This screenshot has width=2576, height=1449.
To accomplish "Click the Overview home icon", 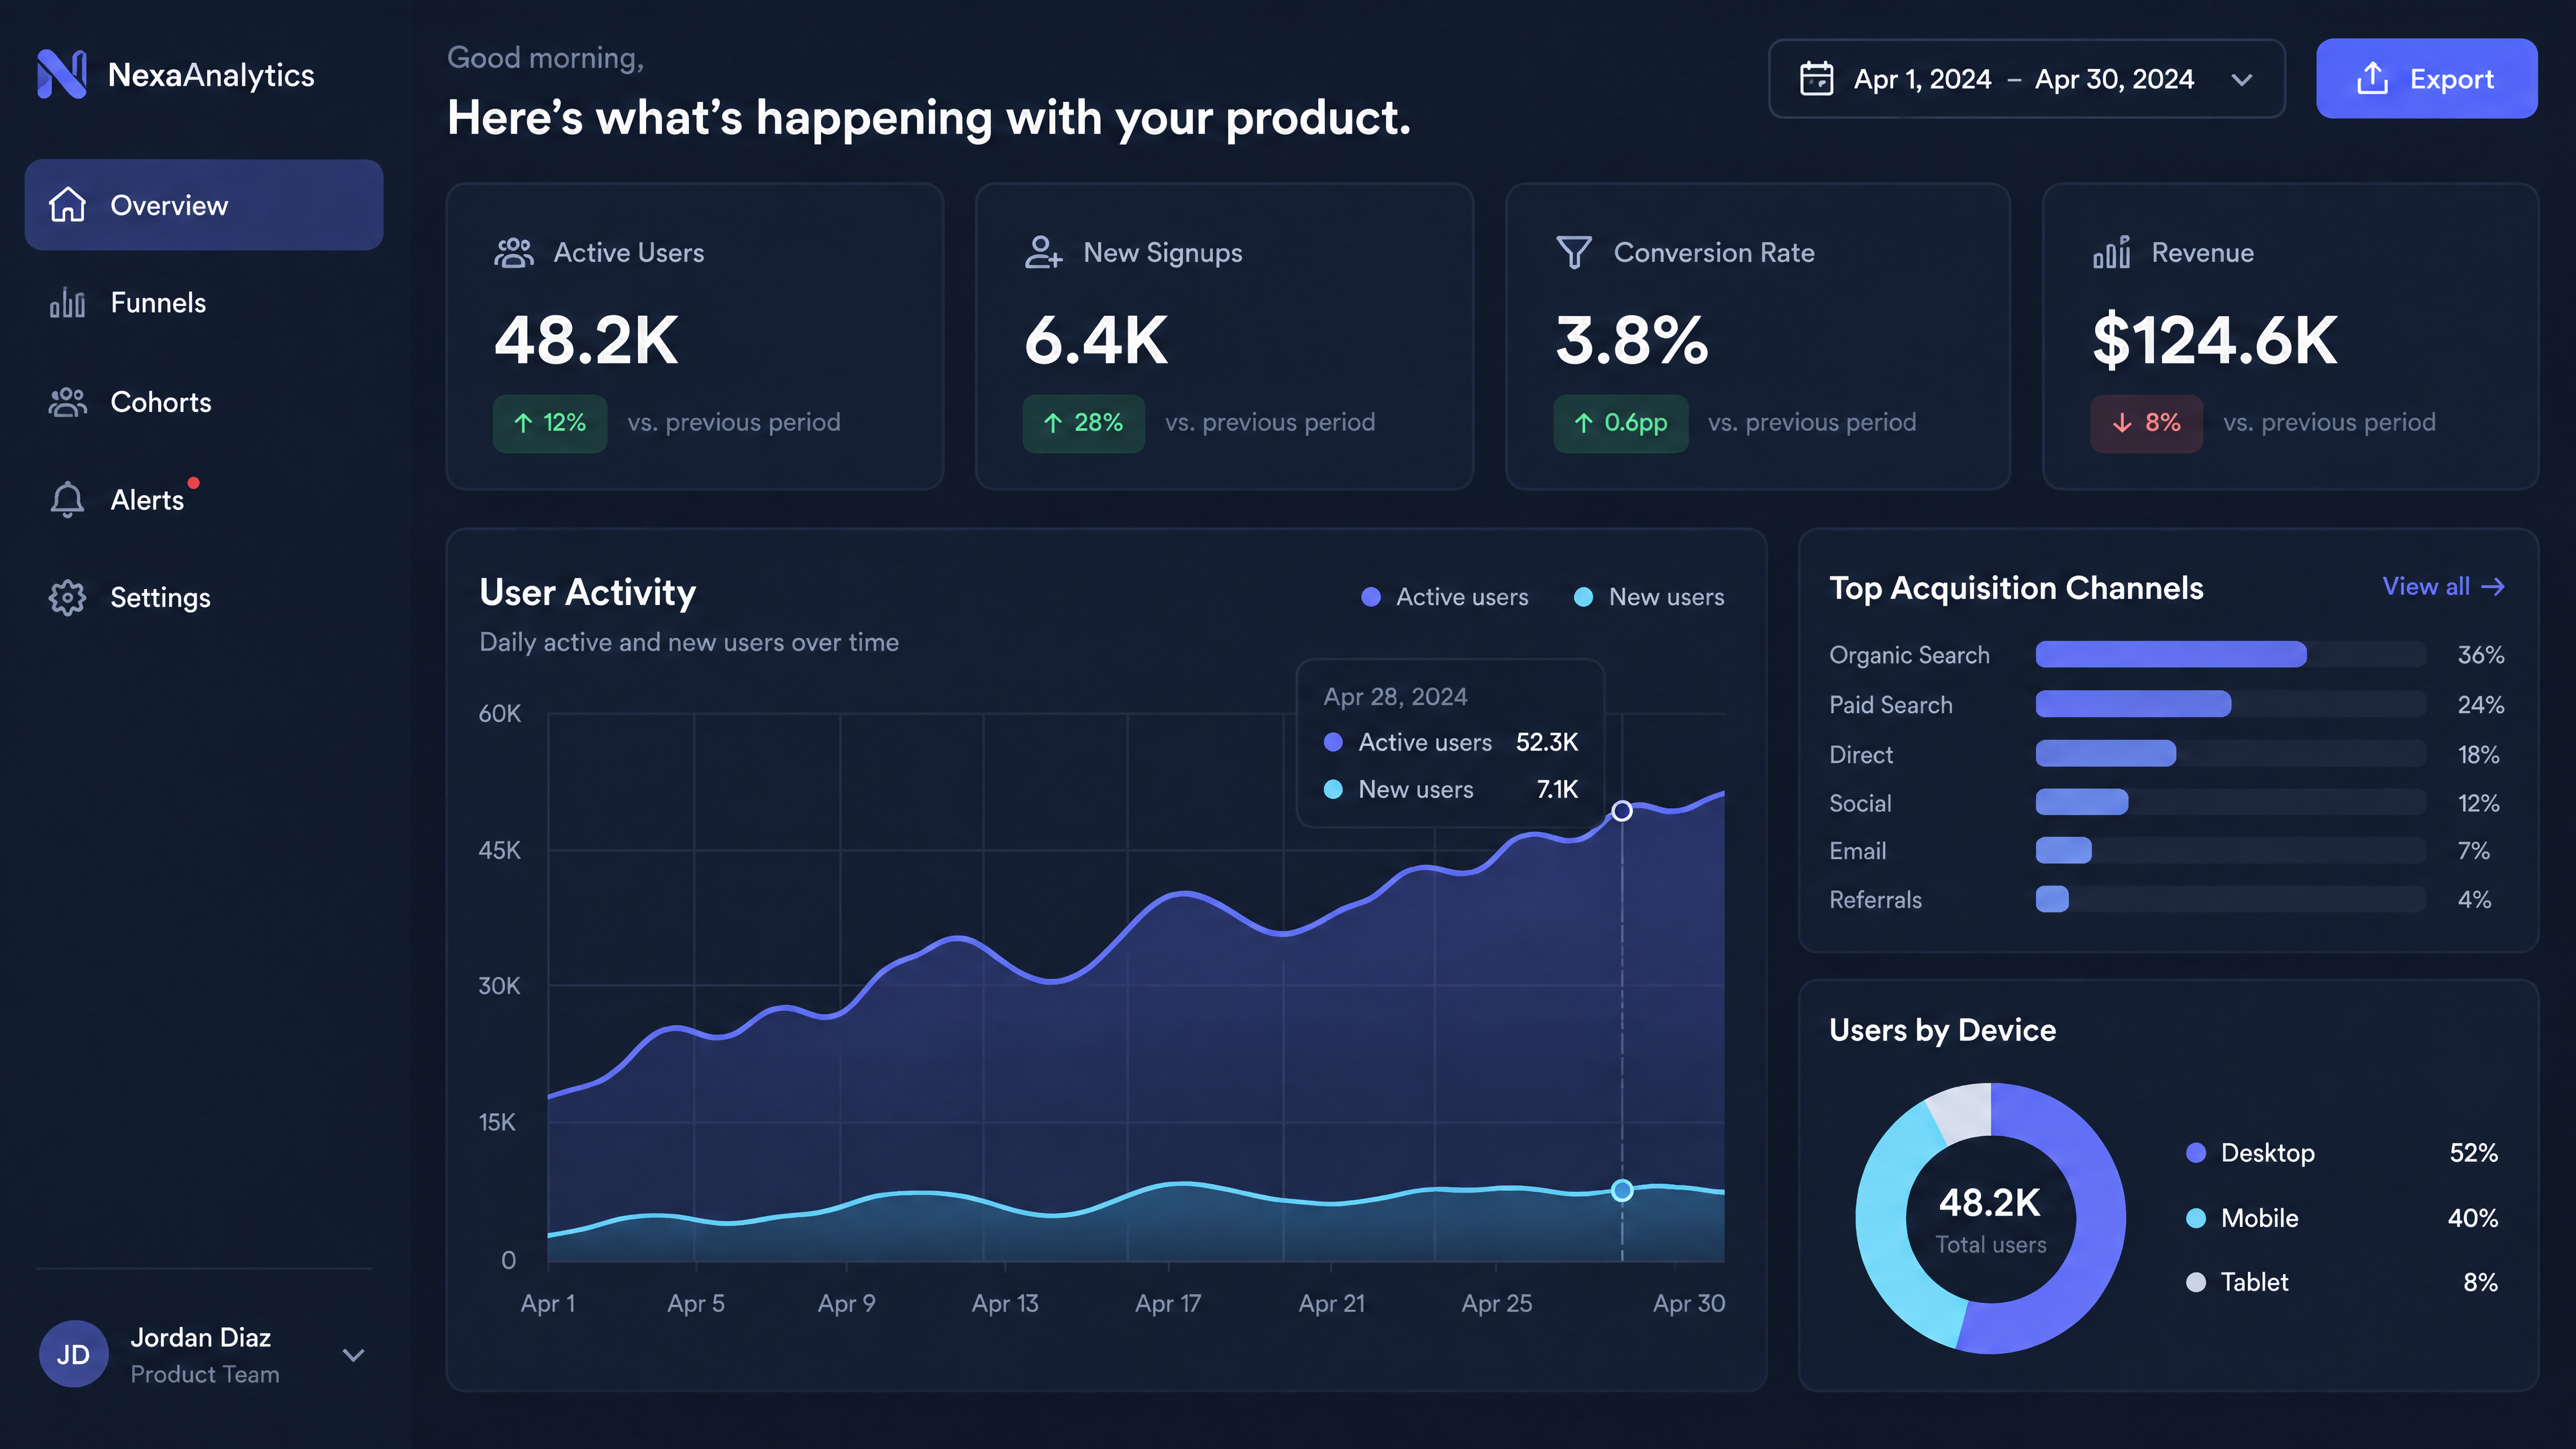I will [x=68, y=205].
